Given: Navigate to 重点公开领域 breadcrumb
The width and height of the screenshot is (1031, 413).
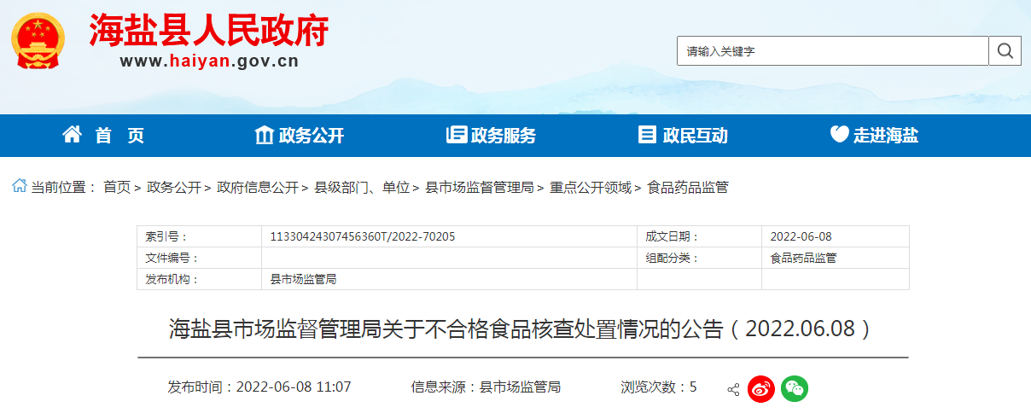Looking at the screenshot, I should [x=590, y=188].
